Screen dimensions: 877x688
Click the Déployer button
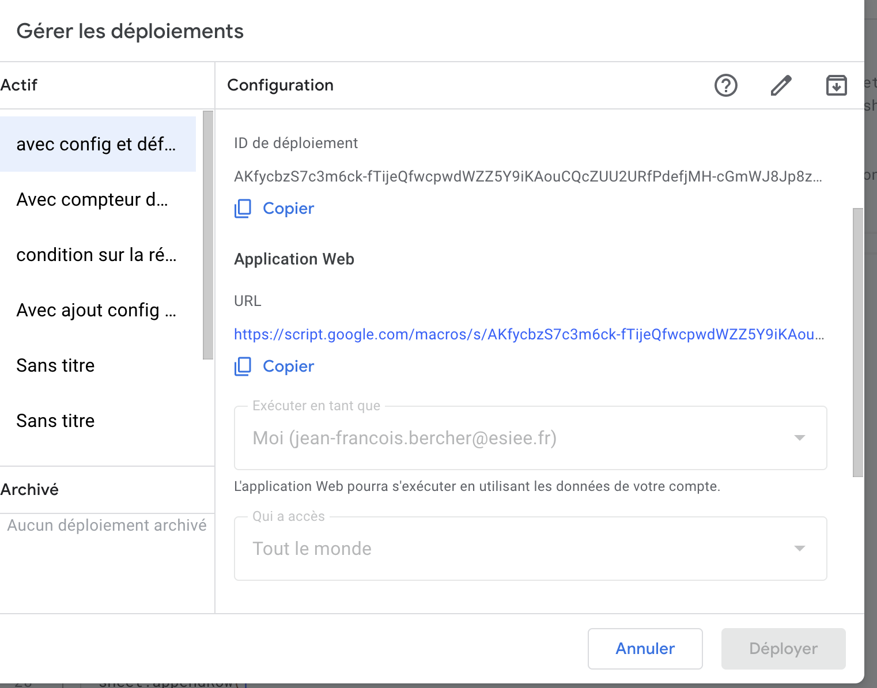tap(783, 649)
